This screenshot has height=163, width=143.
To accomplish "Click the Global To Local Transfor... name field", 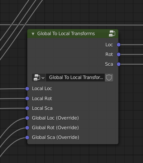I will click(x=75, y=78).
